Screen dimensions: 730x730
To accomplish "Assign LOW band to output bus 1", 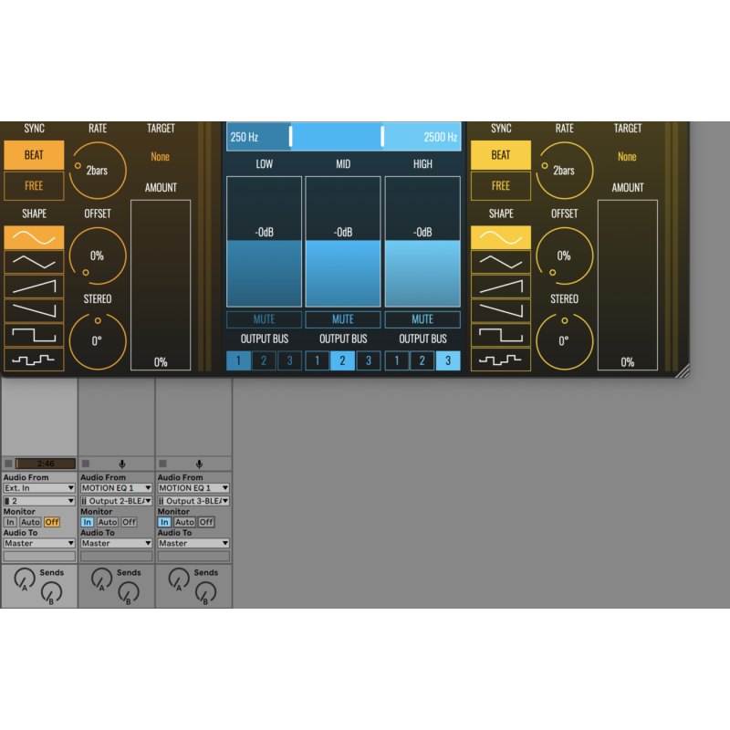I will (x=238, y=360).
